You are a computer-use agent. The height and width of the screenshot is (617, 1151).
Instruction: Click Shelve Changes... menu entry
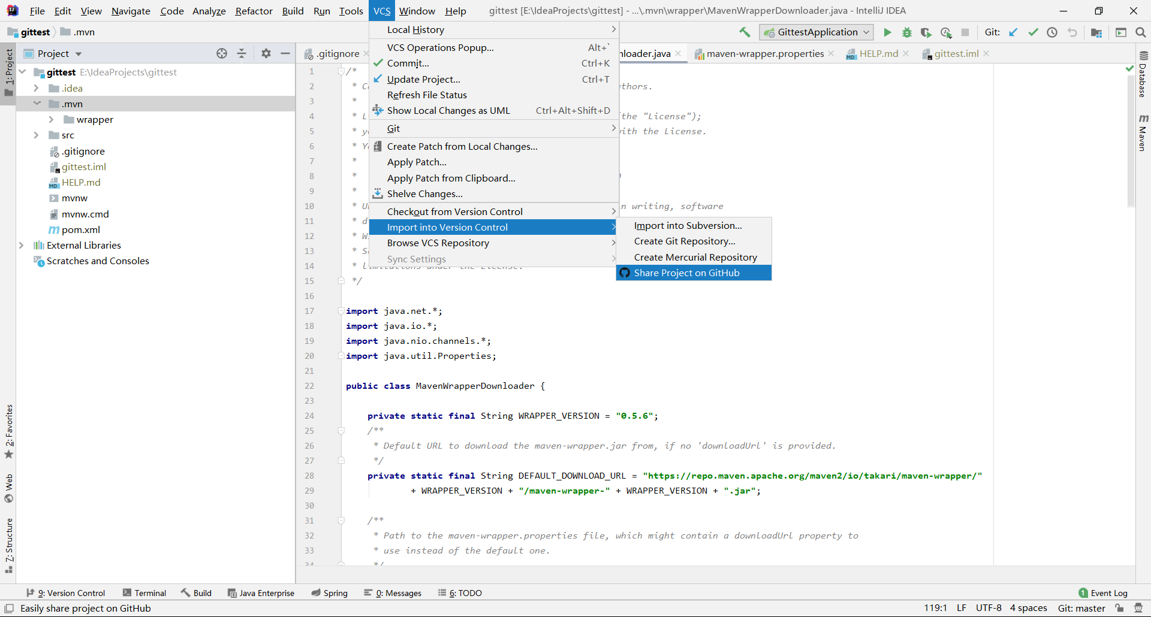[494, 193]
